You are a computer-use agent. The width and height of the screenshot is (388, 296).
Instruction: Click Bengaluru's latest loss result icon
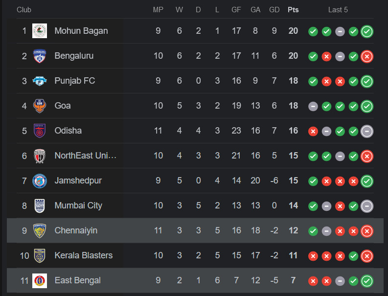pyautogui.click(x=367, y=56)
